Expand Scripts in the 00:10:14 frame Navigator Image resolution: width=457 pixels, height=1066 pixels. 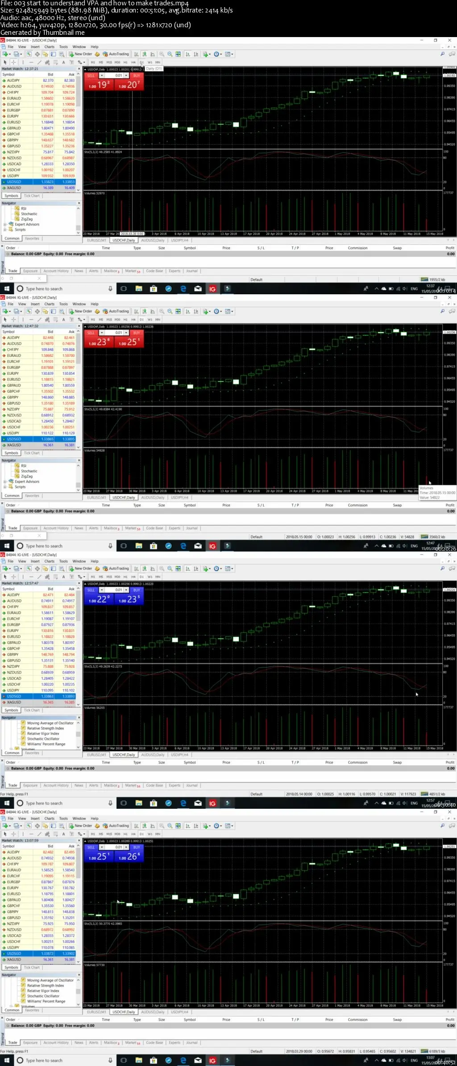(x=5, y=230)
